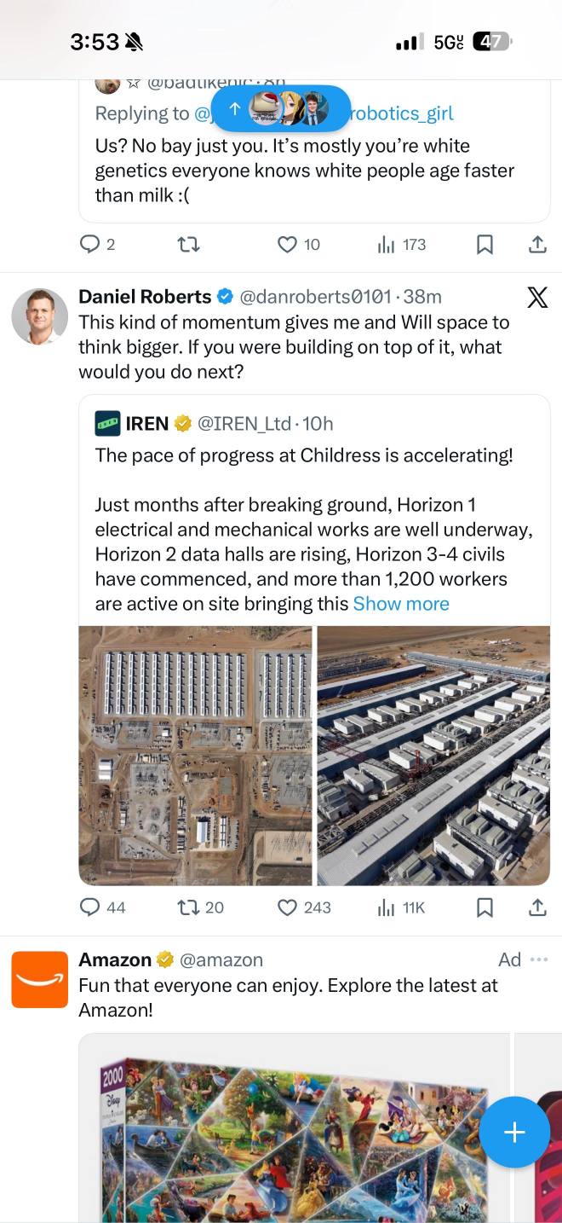Tap the new posts pill with avatars

pos(281,108)
